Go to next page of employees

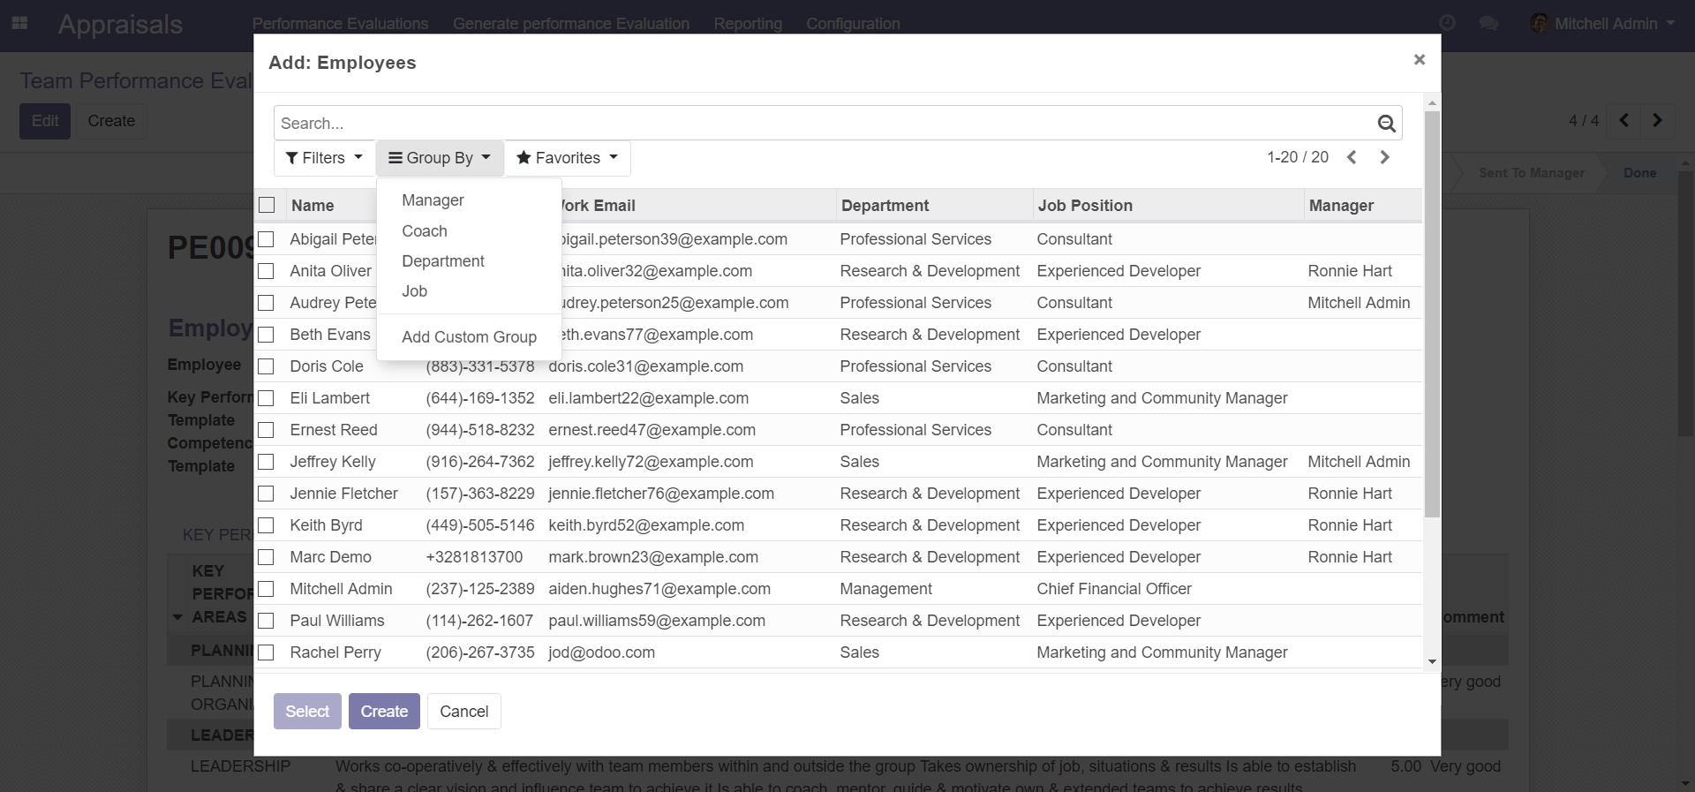[x=1384, y=157]
